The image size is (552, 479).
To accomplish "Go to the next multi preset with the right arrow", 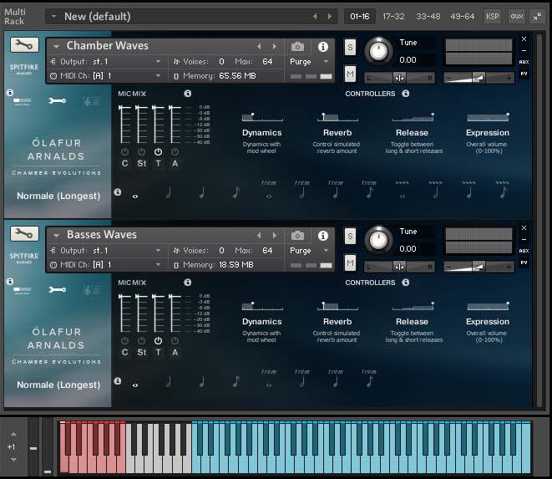I will (330, 16).
